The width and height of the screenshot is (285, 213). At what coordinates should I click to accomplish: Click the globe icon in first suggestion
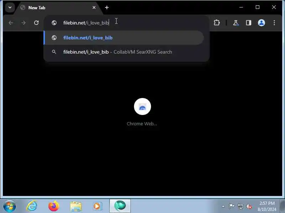tap(54, 38)
